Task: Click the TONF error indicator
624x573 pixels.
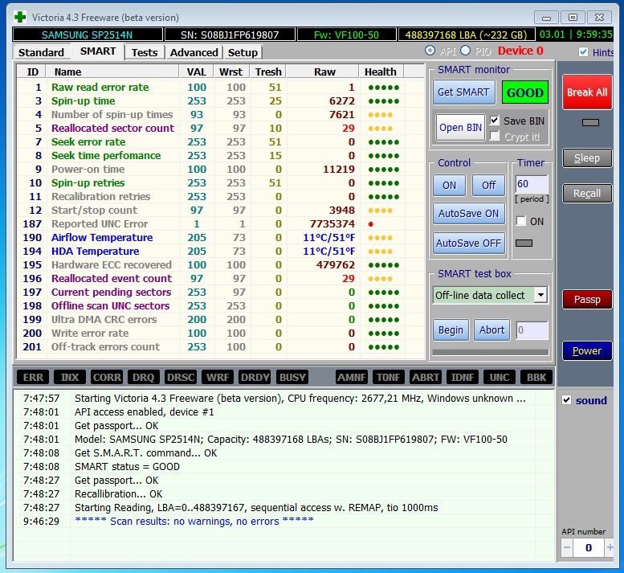Action: pos(389,377)
